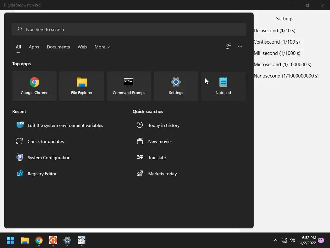
Task: Click the Markets today chart icon
Action: click(140, 173)
